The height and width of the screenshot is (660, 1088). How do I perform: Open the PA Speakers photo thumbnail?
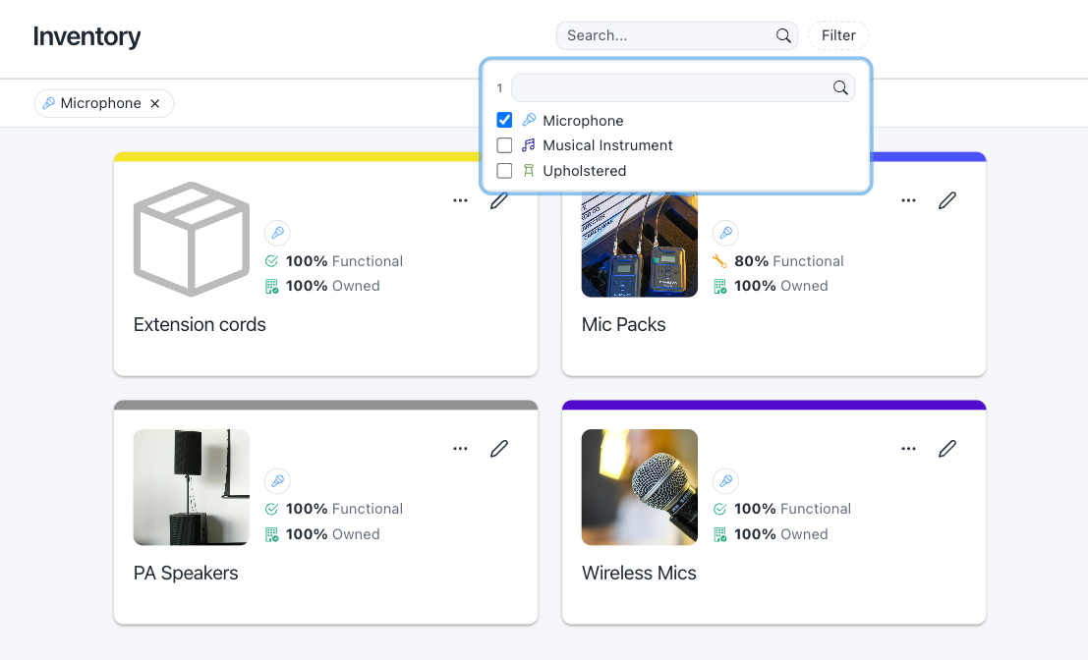[192, 487]
